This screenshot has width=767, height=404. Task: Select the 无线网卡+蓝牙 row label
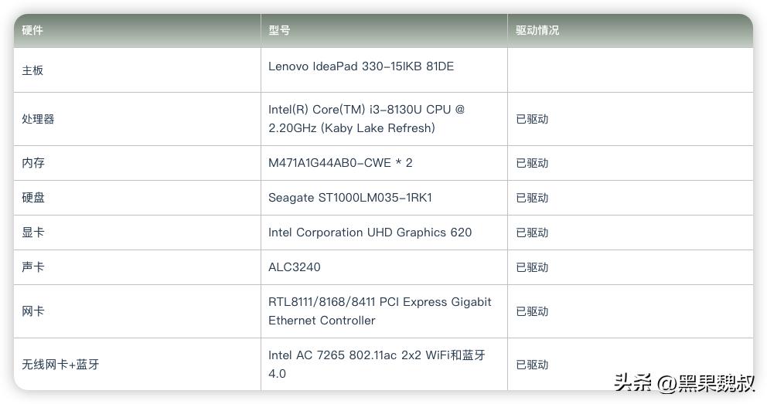(60, 365)
